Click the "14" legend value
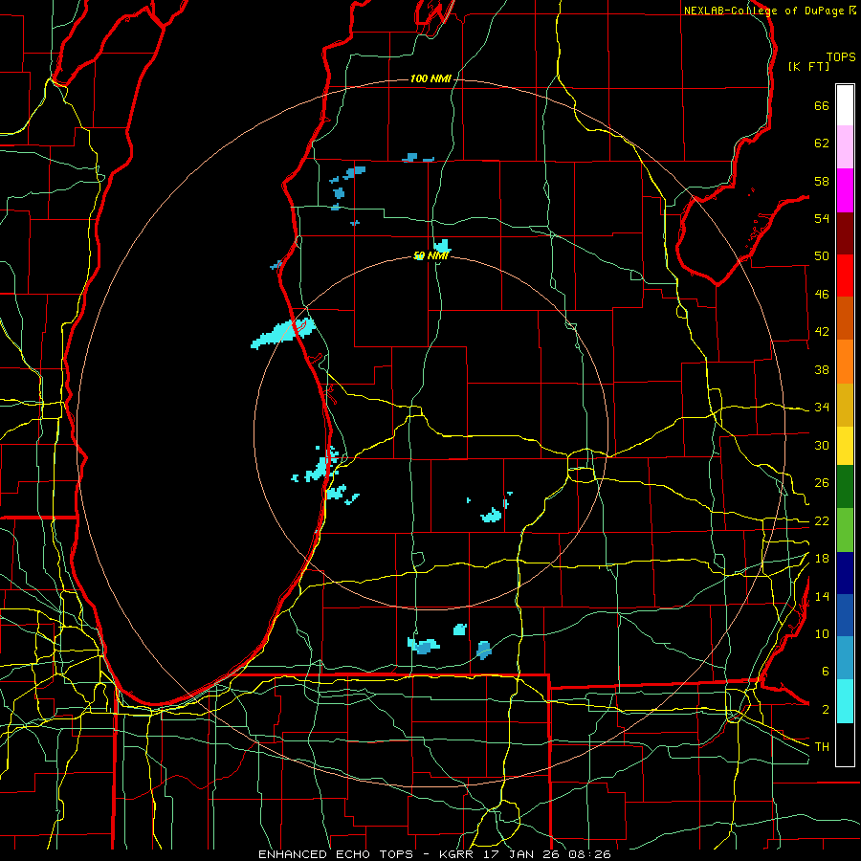861x861 pixels. (822, 596)
